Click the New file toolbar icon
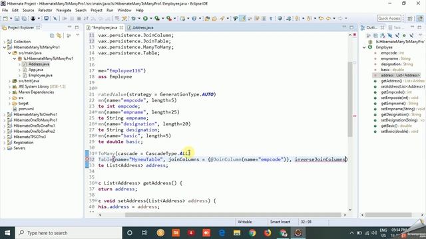 tap(5, 19)
